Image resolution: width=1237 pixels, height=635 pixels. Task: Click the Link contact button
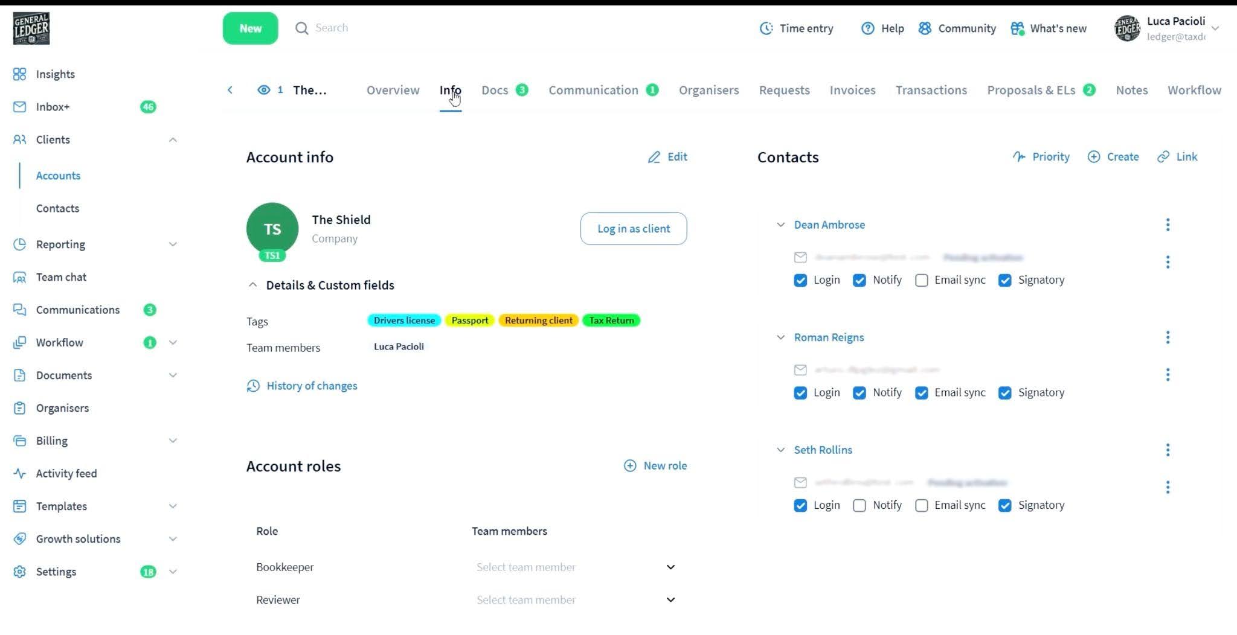click(1177, 157)
